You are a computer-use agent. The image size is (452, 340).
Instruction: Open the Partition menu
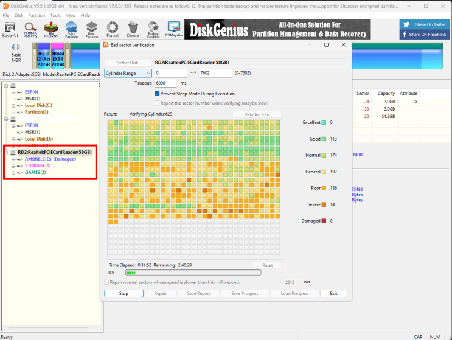click(x=37, y=16)
